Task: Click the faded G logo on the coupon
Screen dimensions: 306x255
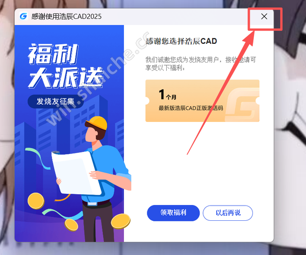Action: point(242,105)
